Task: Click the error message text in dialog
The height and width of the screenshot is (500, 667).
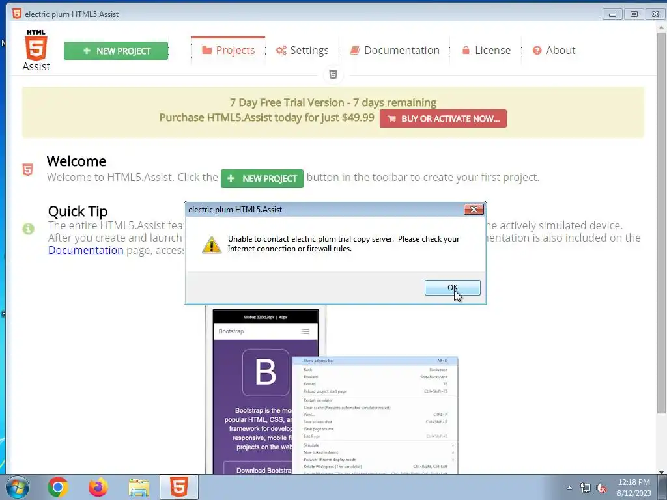Action: point(343,243)
